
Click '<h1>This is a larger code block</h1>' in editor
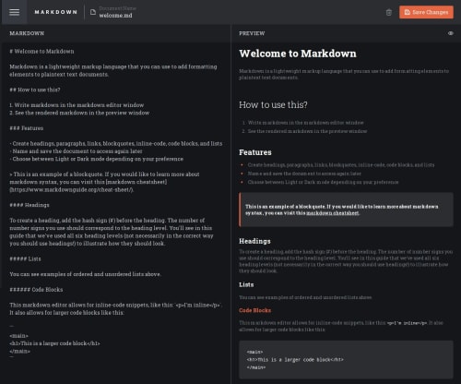tap(54, 343)
